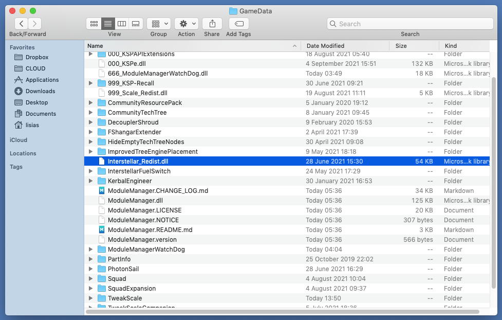
Task: Select the ModuleManager.version file icon
Action: [x=102, y=240]
